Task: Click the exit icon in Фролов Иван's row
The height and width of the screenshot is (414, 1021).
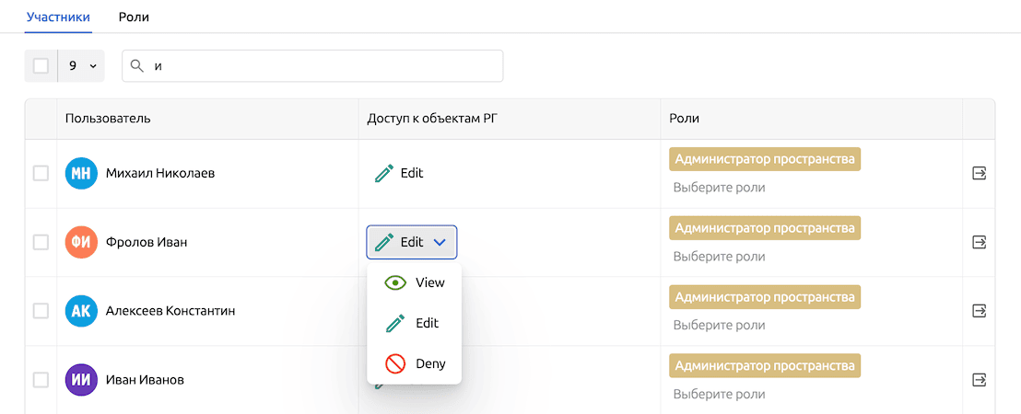Action: point(979,242)
